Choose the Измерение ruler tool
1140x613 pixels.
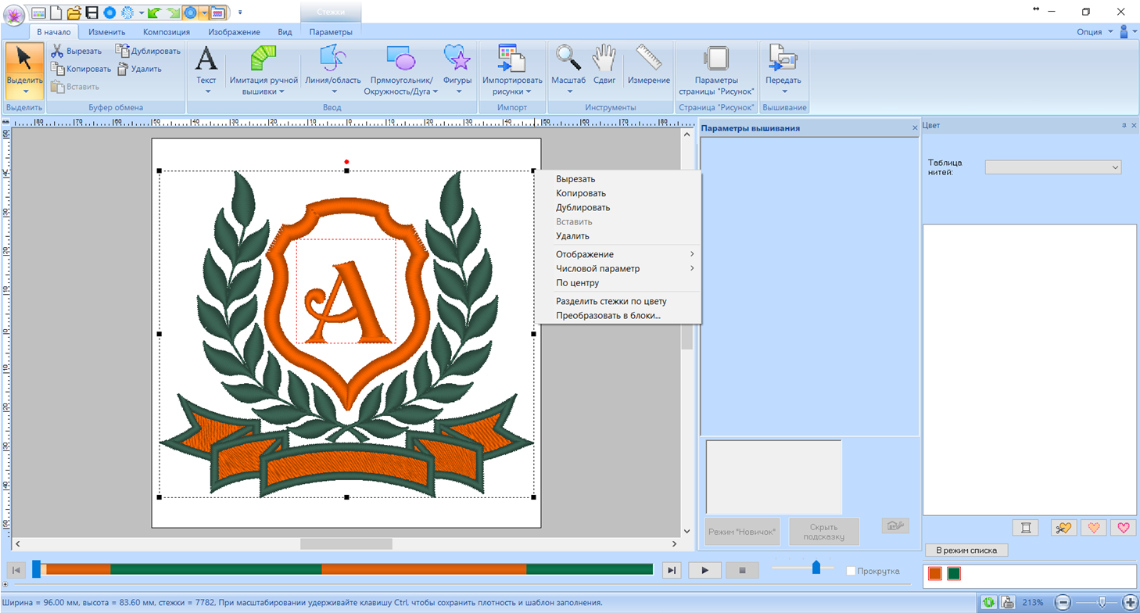coord(648,59)
